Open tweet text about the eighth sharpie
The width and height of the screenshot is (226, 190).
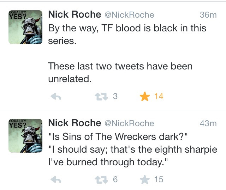click(133, 149)
